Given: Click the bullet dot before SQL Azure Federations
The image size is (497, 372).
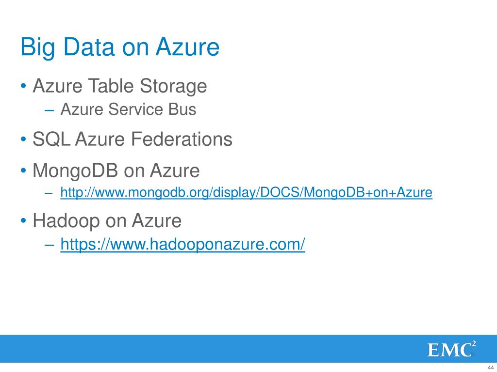Looking at the screenshot, I should [23, 139].
